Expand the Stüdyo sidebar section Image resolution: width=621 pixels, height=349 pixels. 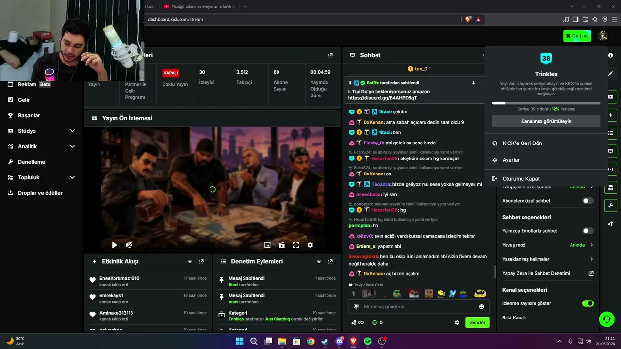(x=42, y=131)
